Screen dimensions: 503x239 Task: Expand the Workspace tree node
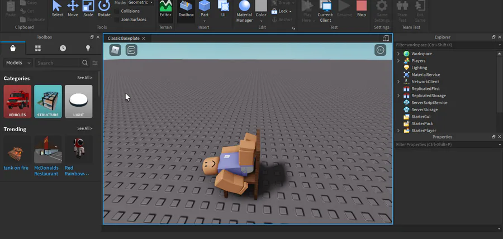click(398, 54)
